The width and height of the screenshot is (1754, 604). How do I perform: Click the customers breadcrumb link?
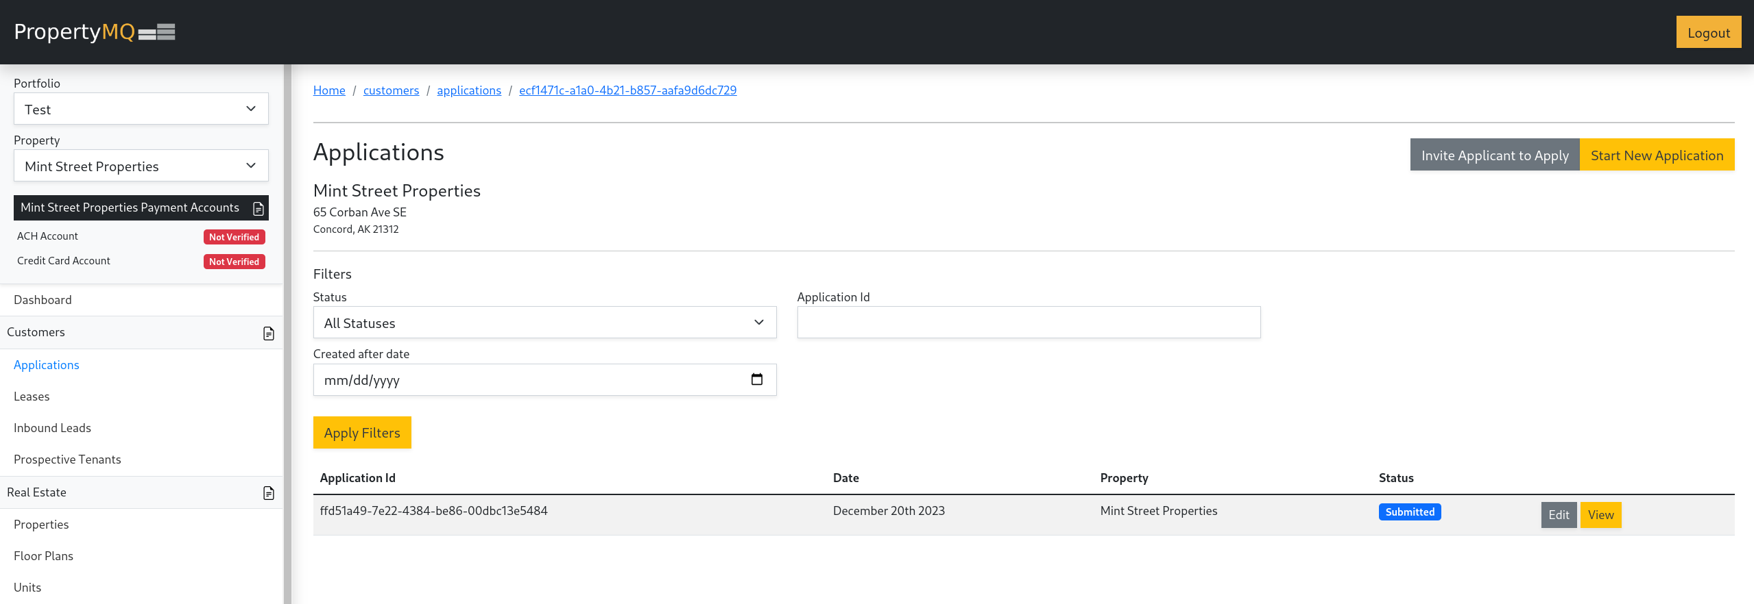(x=391, y=90)
